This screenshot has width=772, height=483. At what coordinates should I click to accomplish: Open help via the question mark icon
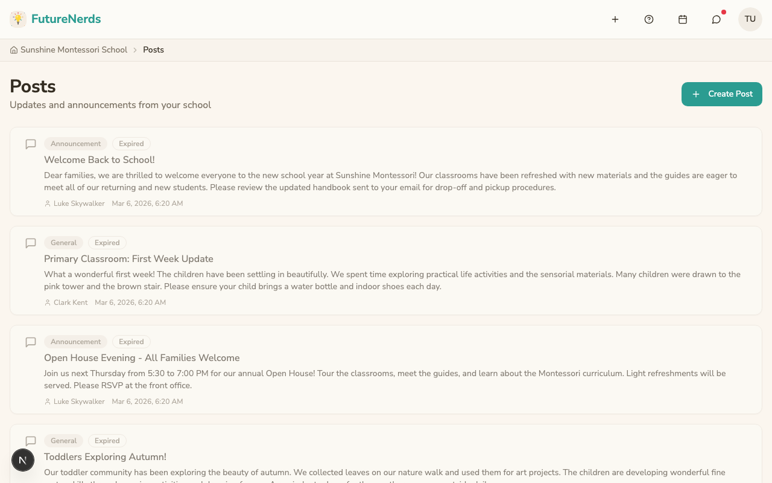click(x=649, y=19)
